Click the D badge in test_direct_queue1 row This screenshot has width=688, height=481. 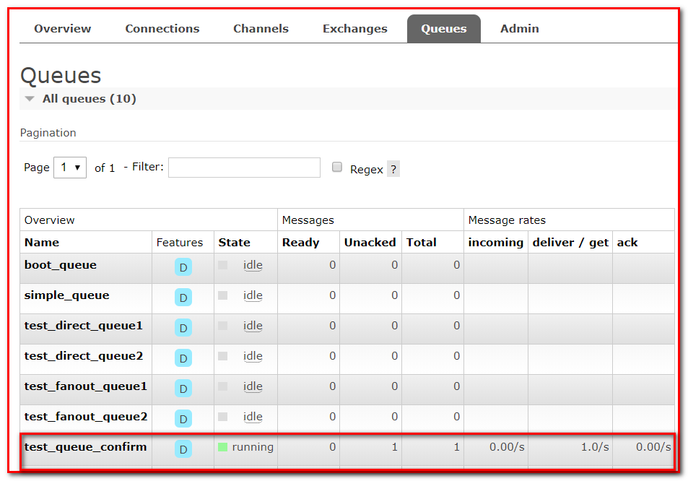(183, 328)
